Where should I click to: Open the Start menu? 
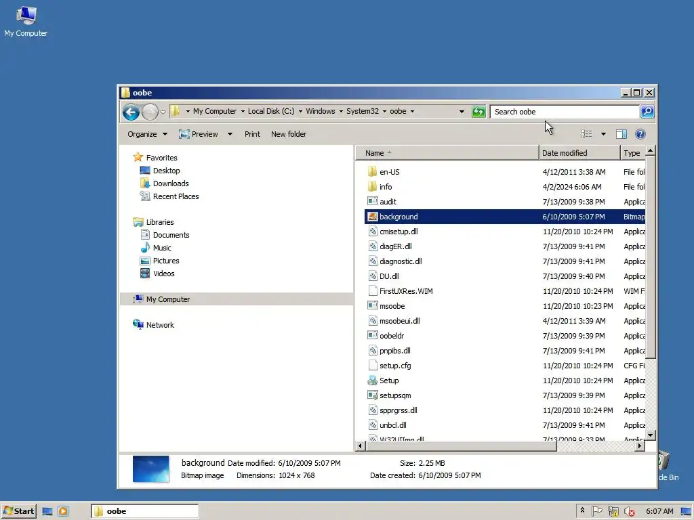click(19, 511)
